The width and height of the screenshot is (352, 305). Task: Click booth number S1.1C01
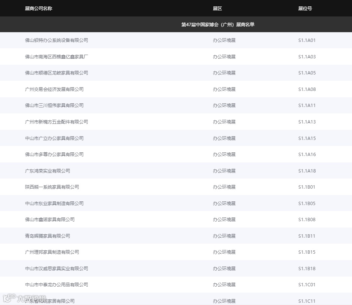click(307, 285)
